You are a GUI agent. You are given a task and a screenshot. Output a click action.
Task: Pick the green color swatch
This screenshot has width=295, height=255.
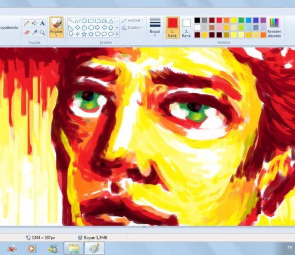click(241, 20)
